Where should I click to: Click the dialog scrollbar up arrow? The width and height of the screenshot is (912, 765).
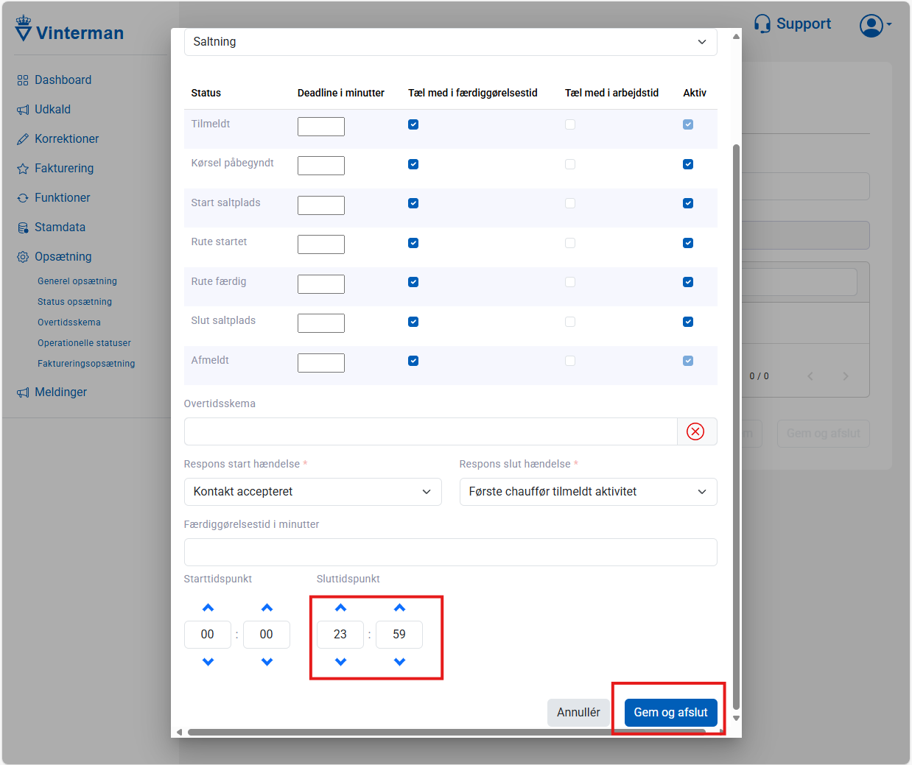tap(736, 36)
